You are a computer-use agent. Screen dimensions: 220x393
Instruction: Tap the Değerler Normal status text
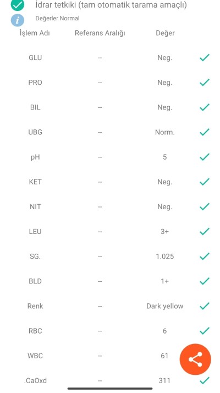(x=57, y=18)
